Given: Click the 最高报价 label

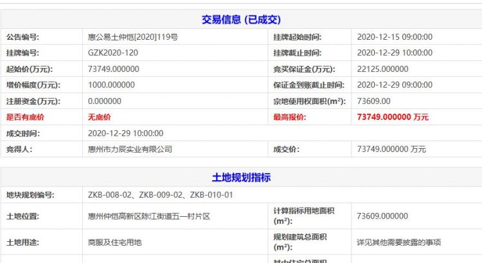Looking at the screenshot, I should point(289,117).
